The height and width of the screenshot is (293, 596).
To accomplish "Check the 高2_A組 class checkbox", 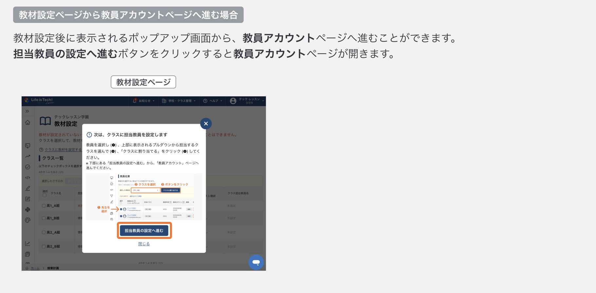I will click(x=44, y=232).
